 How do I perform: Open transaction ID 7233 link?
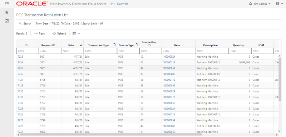(x=20, y=57)
